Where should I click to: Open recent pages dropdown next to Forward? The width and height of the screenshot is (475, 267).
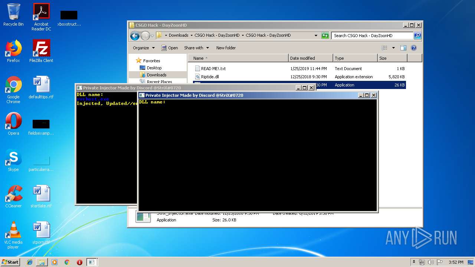click(x=152, y=36)
